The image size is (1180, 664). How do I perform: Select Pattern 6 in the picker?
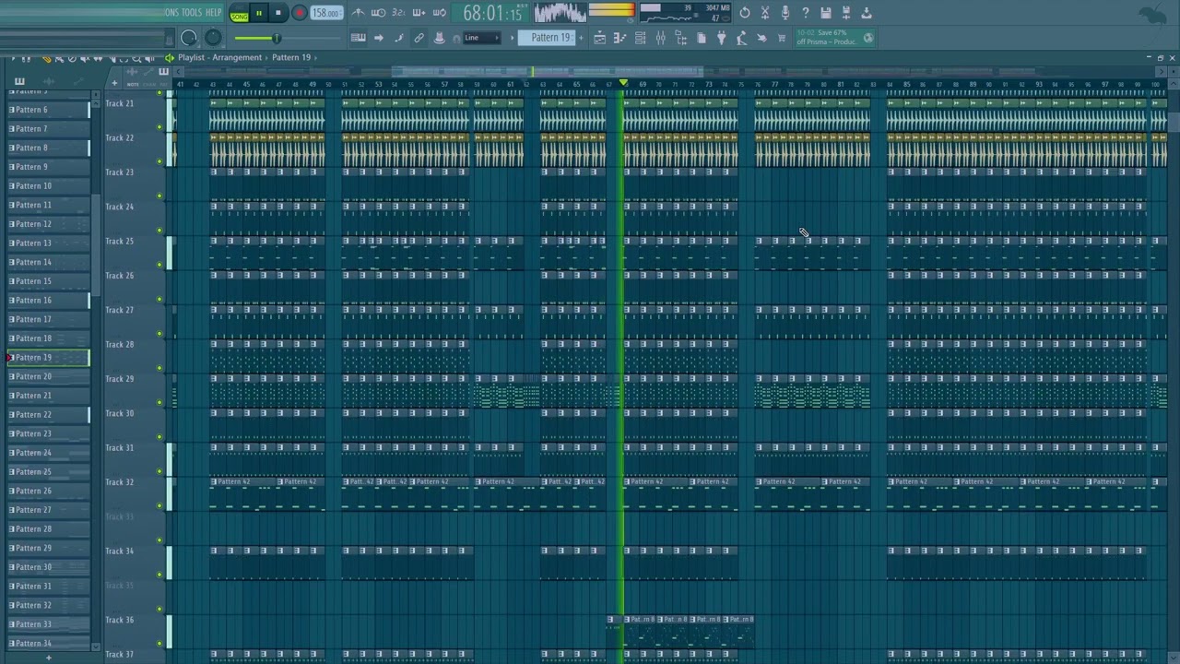pyautogui.click(x=48, y=110)
